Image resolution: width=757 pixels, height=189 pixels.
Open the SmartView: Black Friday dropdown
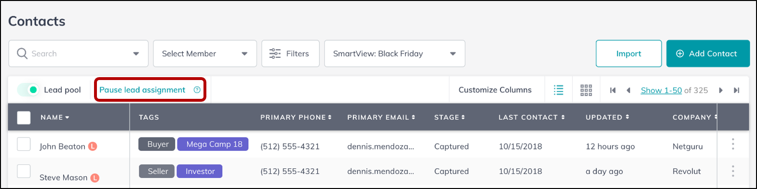click(x=394, y=54)
